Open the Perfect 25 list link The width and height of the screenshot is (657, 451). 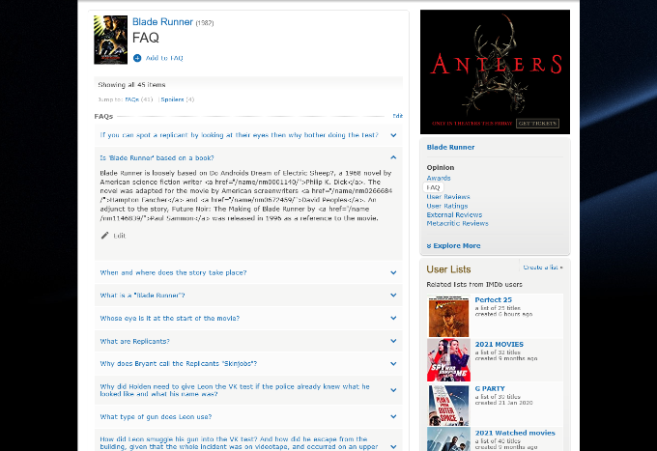(493, 299)
